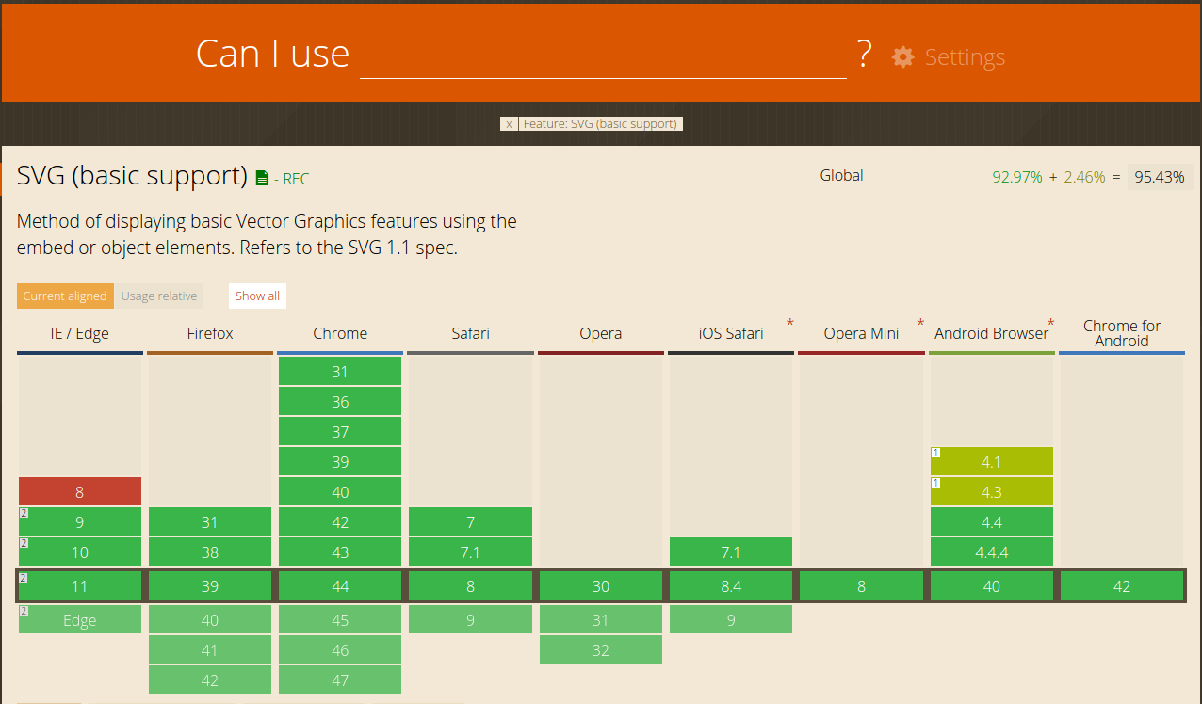Screen dimensions: 1202x704
Task: Click the IE / Edge column header
Action: click(x=80, y=333)
